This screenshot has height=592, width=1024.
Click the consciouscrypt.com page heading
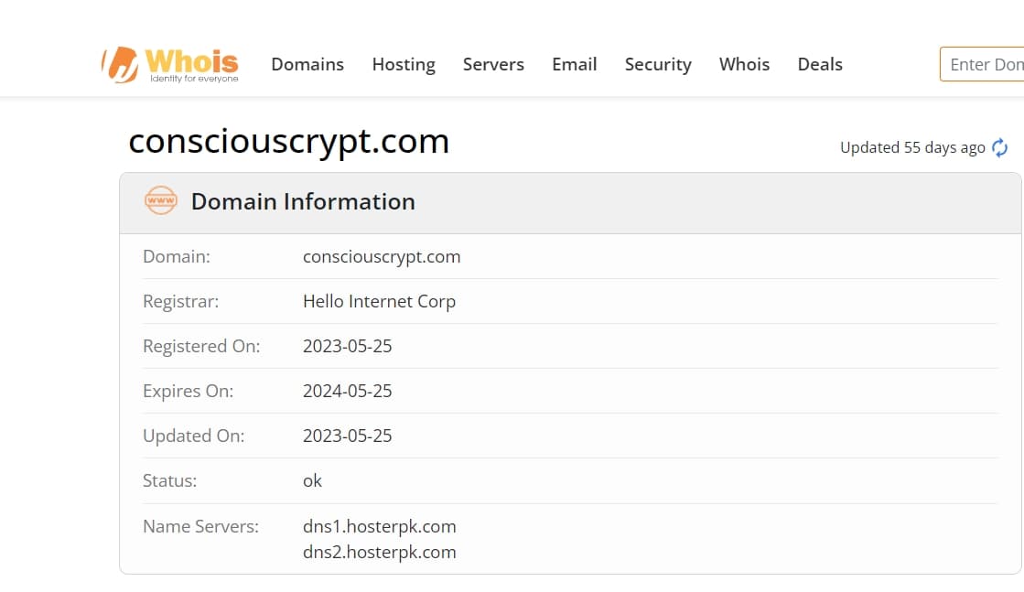pyautogui.click(x=288, y=142)
